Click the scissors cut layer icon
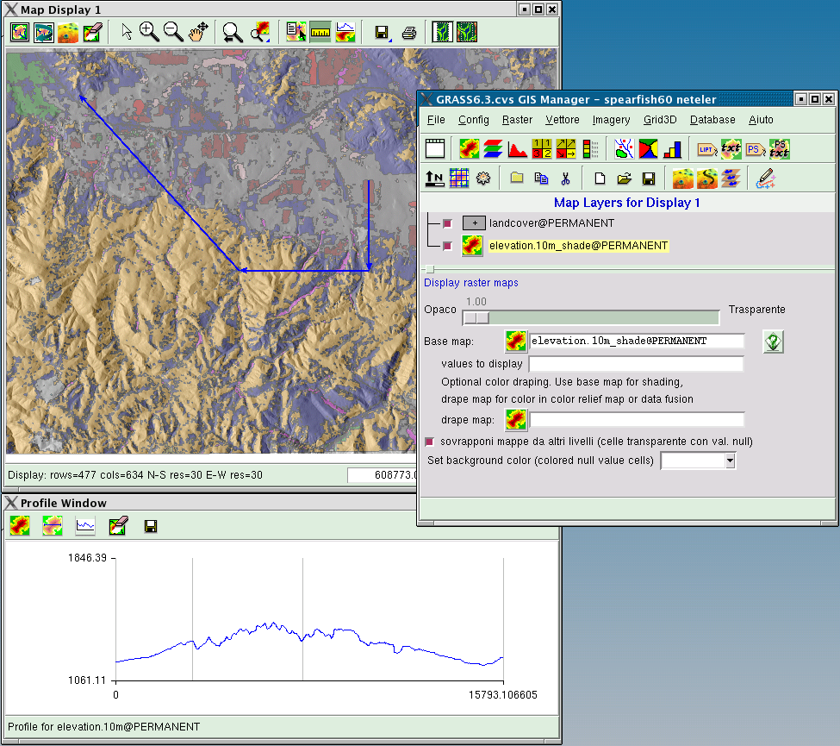The height and width of the screenshot is (746, 840). click(565, 179)
